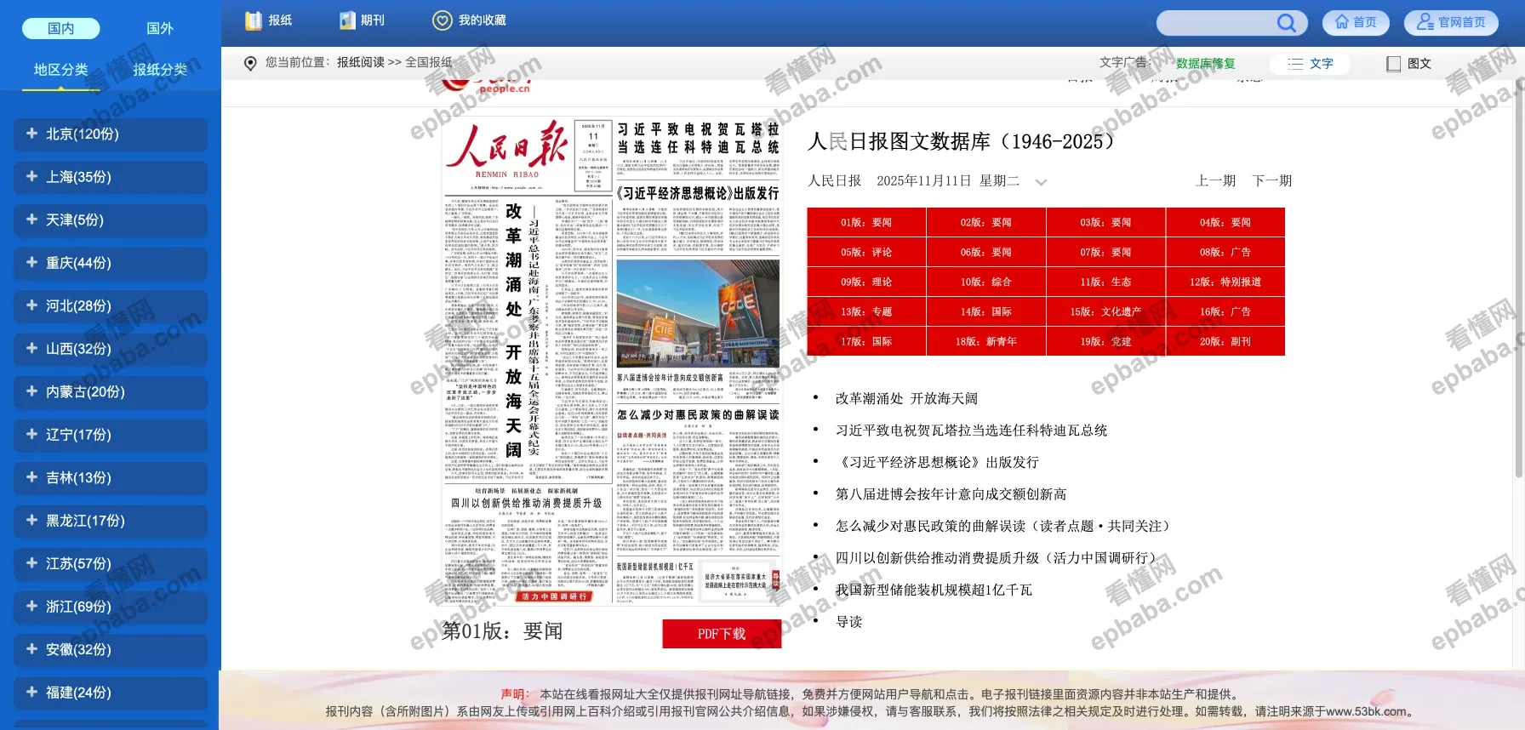Open page 11版：生态
The image size is (1525, 730).
(1105, 282)
